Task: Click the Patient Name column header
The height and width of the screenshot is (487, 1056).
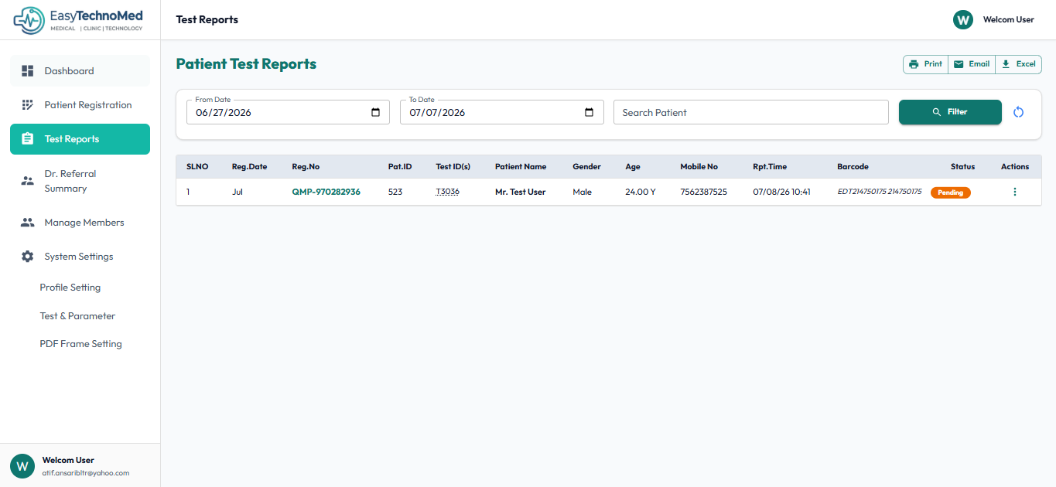Action: 521,167
